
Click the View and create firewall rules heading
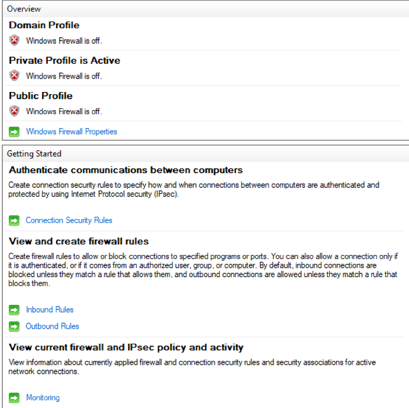79,242
